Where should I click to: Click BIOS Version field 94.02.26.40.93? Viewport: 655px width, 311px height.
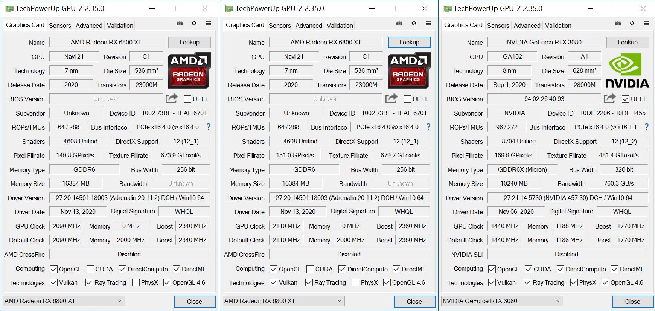pyautogui.click(x=544, y=99)
